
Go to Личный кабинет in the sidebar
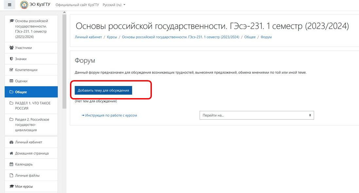pyautogui.click(x=31, y=142)
